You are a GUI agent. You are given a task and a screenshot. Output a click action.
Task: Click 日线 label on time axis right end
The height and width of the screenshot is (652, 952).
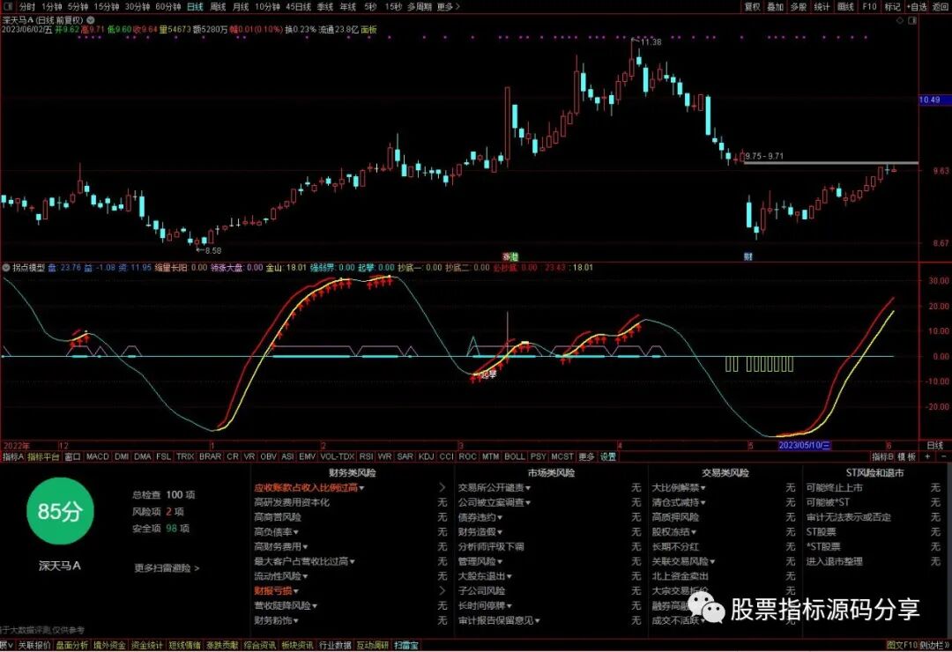click(x=935, y=446)
